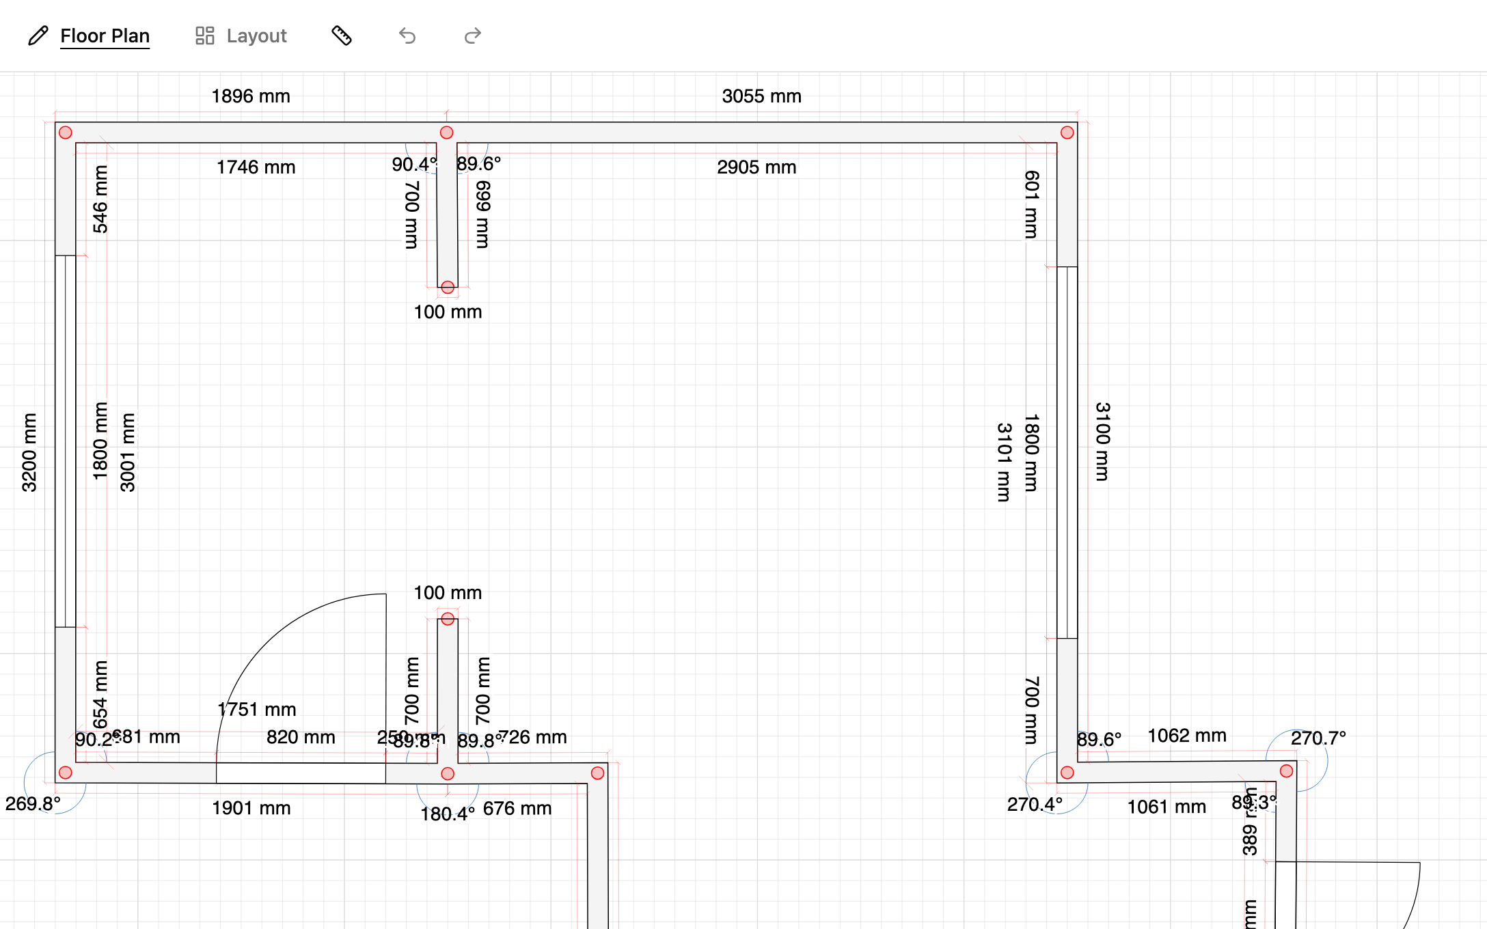The height and width of the screenshot is (929, 1487).
Task: Click the 3200 mm dimension label
Action: [x=29, y=452]
